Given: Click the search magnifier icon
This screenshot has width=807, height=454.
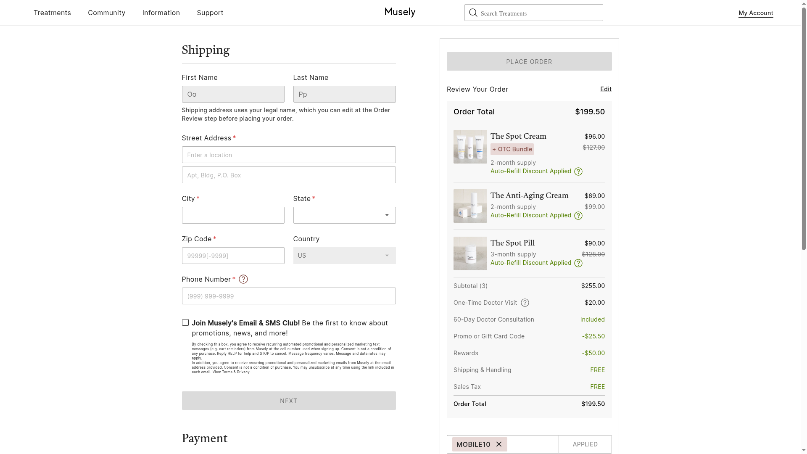Looking at the screenshot, I should tap(473, 13).
